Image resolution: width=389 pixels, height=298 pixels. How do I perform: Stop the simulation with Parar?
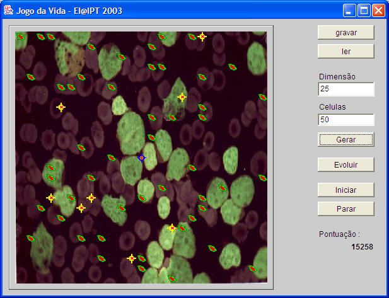(x=345, y=209)
